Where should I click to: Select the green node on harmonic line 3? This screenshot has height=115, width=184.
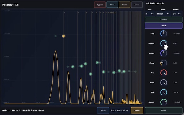coord(86,64)
